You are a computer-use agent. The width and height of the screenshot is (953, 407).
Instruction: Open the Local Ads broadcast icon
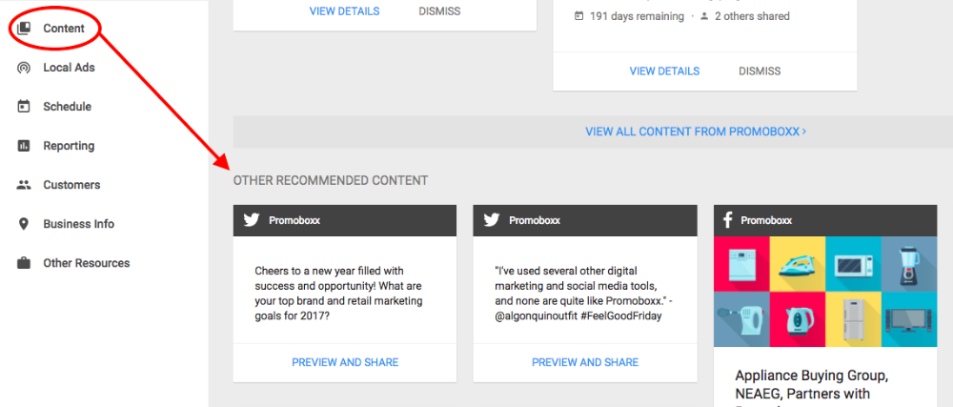click(x=24, y=68)
